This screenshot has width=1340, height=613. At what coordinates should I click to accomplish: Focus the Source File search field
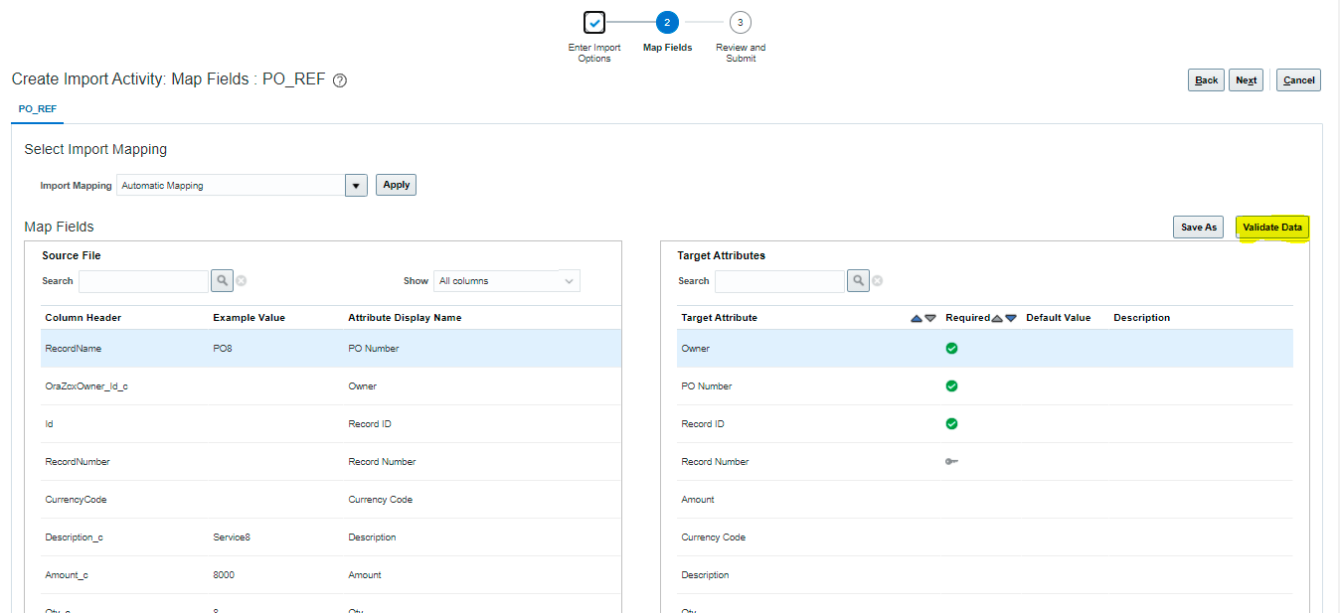point(144,281)
